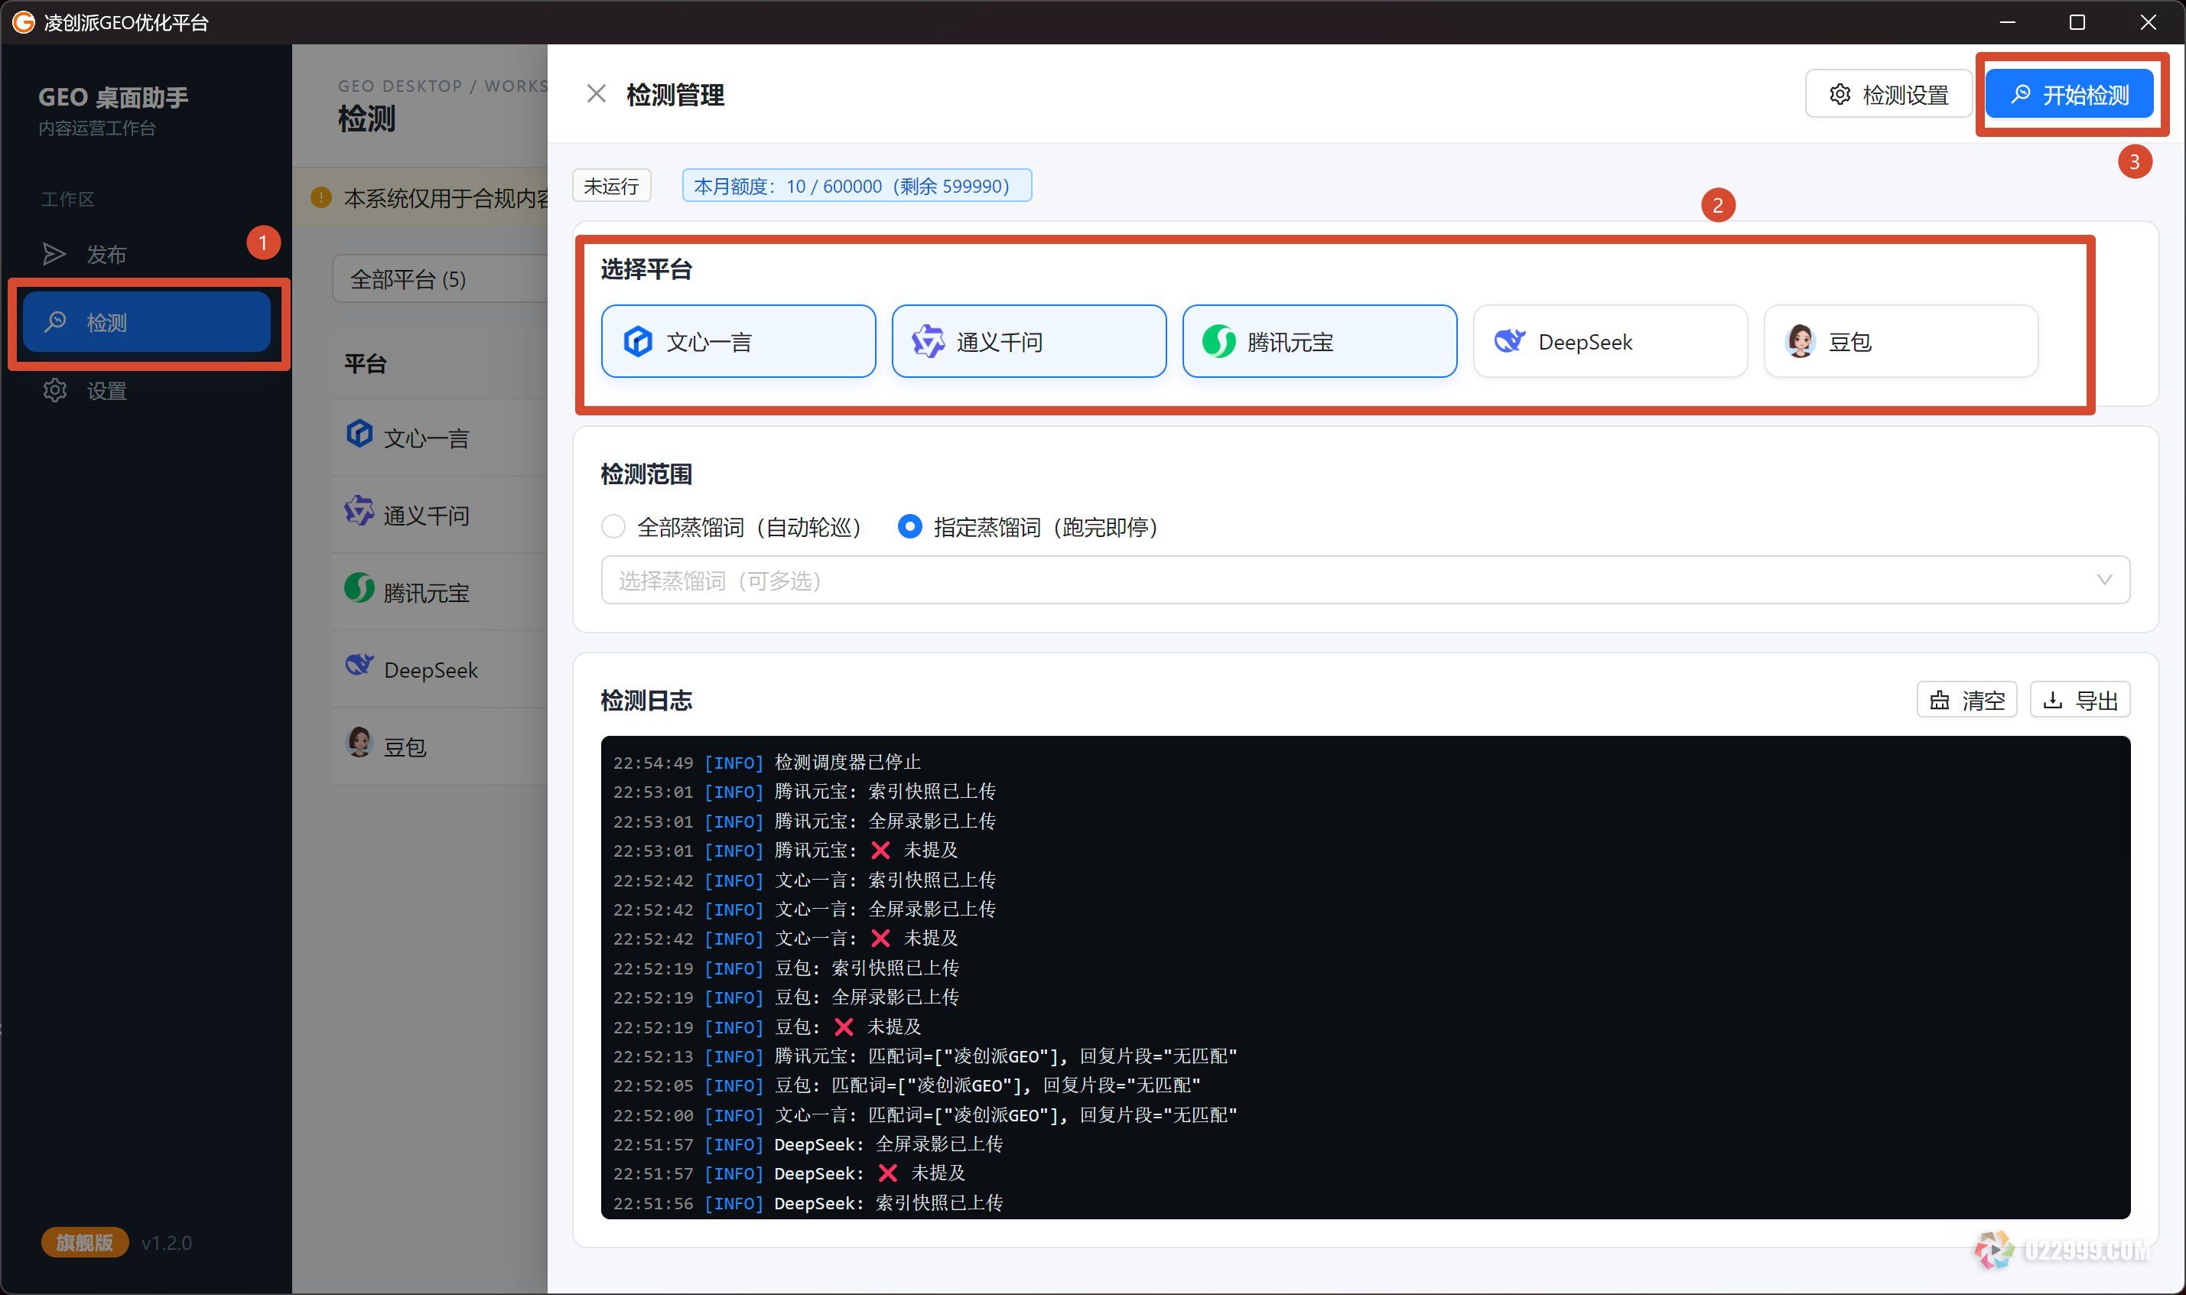Viewport: 2186px width, 1295px height.
Task: Click 文心一言 icon in background platform list
Action: pos(359,434)
